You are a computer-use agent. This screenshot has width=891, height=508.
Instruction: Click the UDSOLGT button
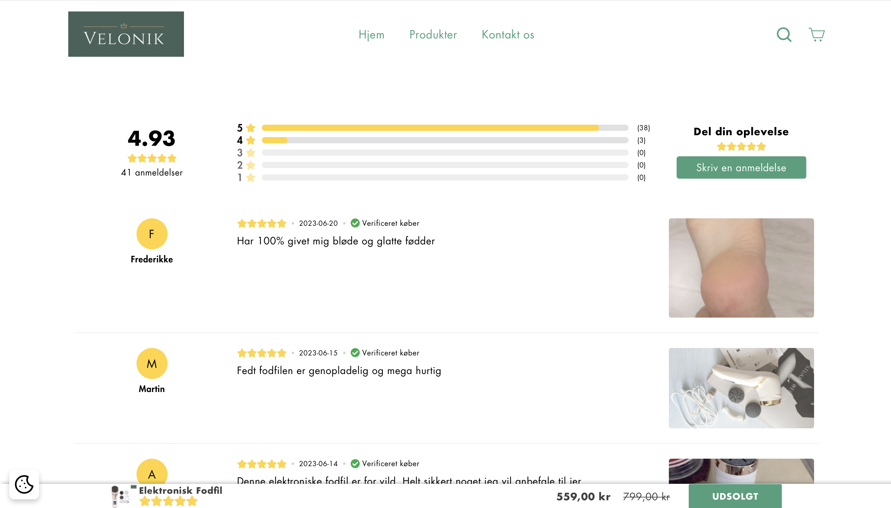click(x=735, y=496)
